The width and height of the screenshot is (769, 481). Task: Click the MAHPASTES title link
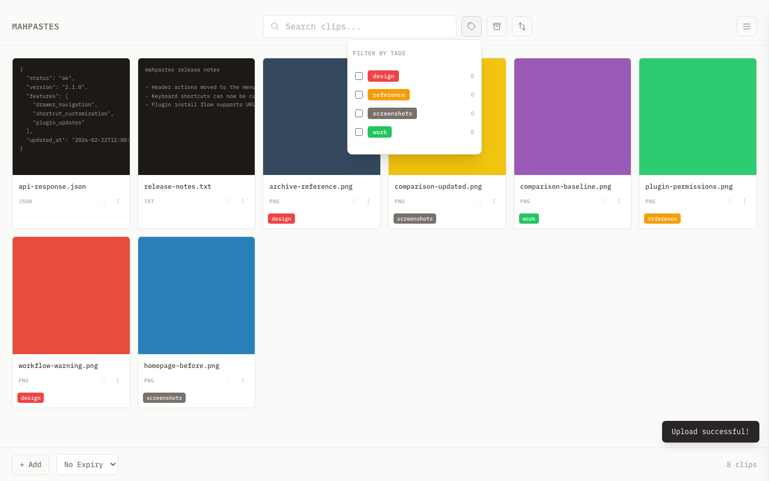point(35,26)
